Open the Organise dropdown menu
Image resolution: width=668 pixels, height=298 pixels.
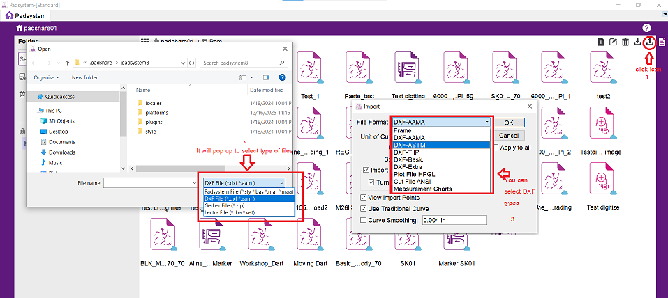[47, 77]
